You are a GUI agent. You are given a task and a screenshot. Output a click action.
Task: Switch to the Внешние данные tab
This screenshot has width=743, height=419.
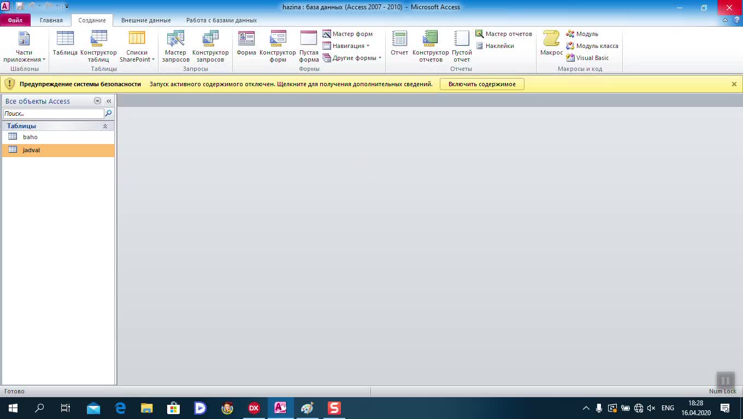[146, 20]
